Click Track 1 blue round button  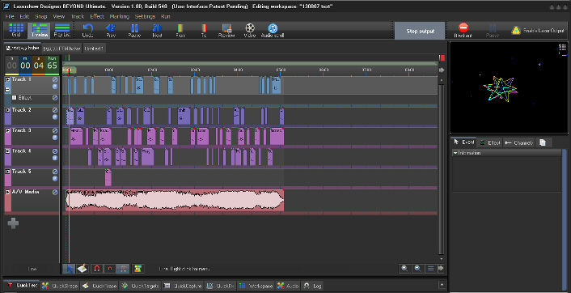(55, 87)
